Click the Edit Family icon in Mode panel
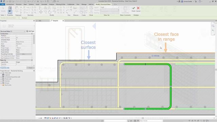This screenshot has height=122, width=217. 91,8
